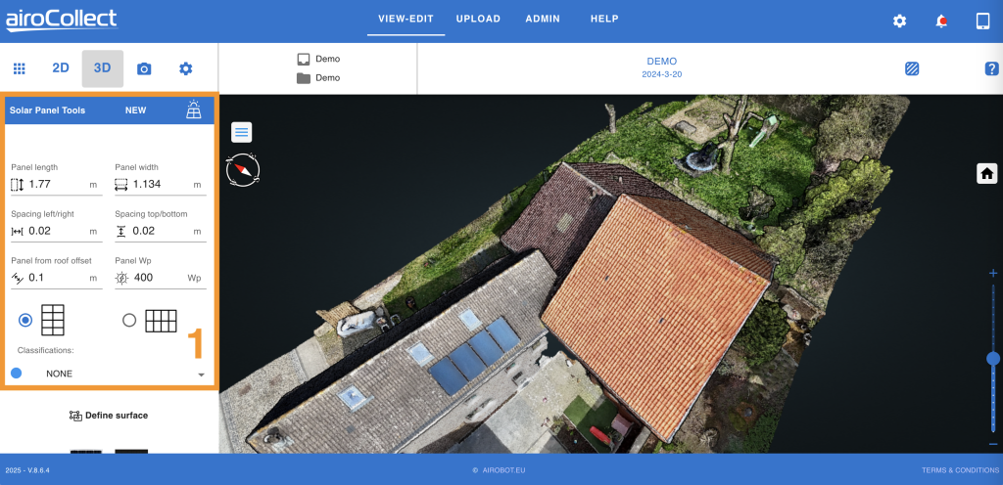The image size is (1003, 485).
Task: Reset view with home icon
Action: 986,173
